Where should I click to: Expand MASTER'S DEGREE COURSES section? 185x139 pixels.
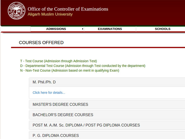(60, 104)
